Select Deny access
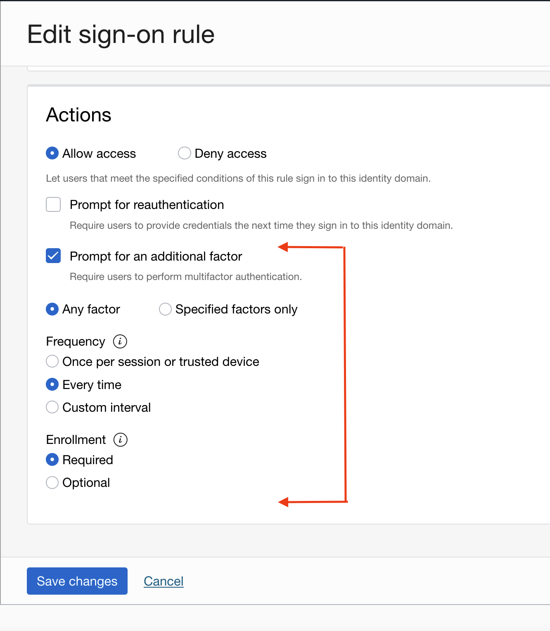 (184, 153)
